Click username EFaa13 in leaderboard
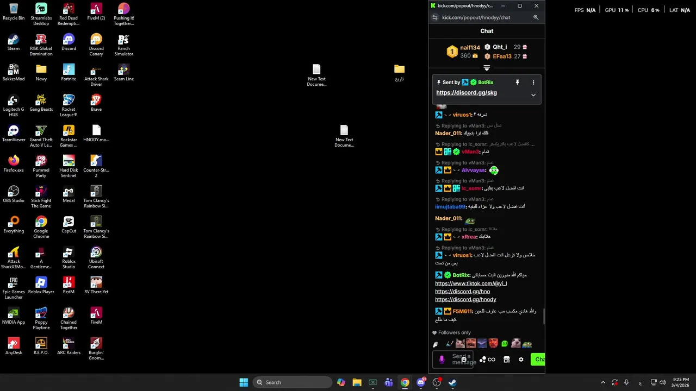This screenshot has height=391, width=696. [x=502, y=56]
